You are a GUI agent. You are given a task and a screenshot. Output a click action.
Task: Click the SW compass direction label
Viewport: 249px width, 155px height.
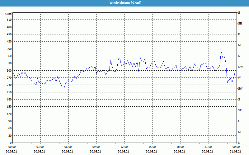point(240,89)
